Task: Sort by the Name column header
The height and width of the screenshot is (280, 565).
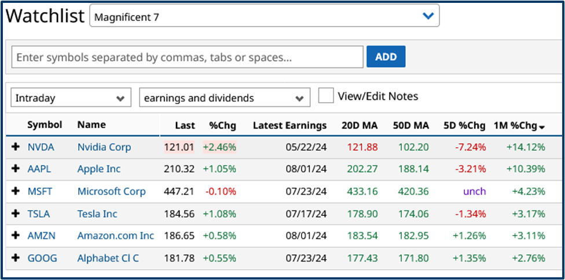Action: tap(91, 125)
